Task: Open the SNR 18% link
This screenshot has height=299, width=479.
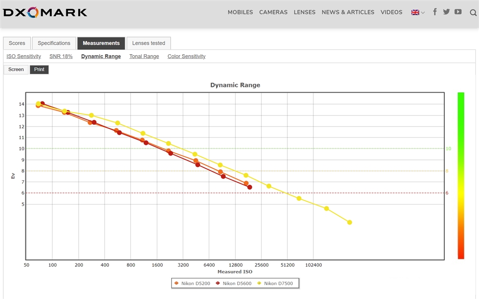Action: (x=61, y=57)
